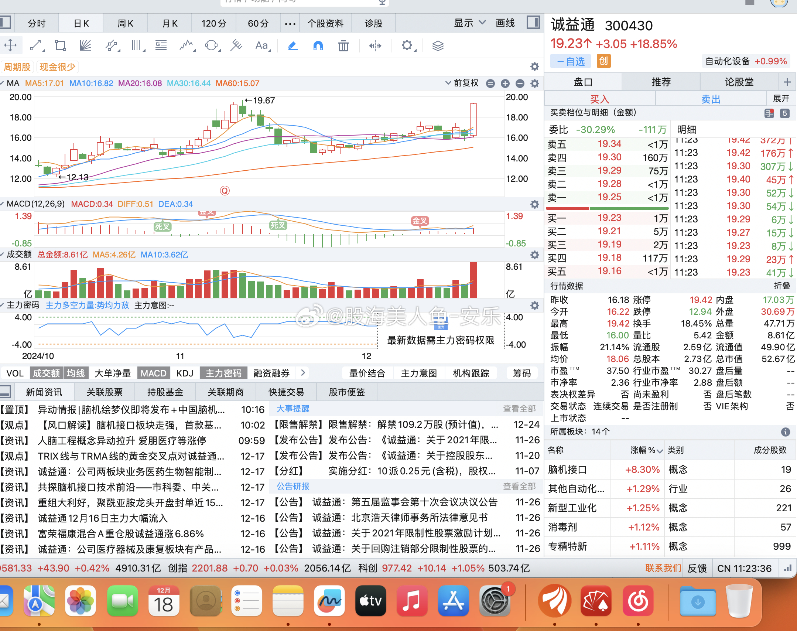Select the text annotation Aa tool

coord(262,45)
